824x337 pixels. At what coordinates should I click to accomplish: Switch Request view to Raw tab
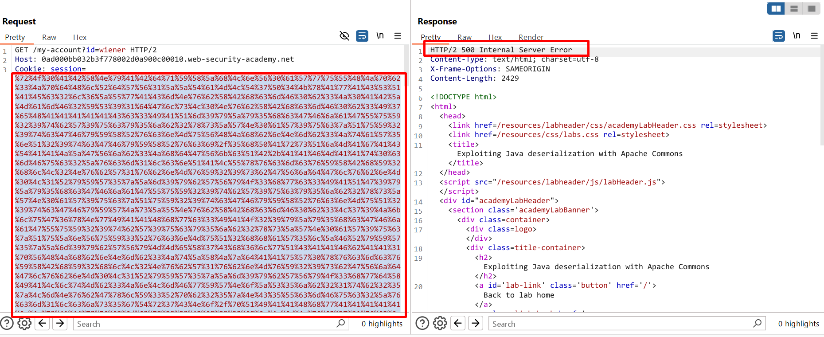pyautogui.click(x=49, y=37)
